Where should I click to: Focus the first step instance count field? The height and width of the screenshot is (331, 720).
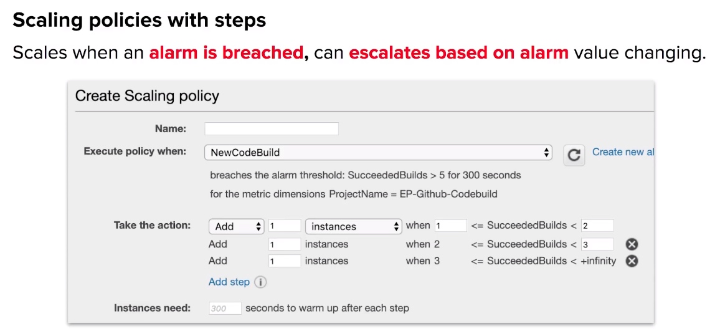(285, 226)
